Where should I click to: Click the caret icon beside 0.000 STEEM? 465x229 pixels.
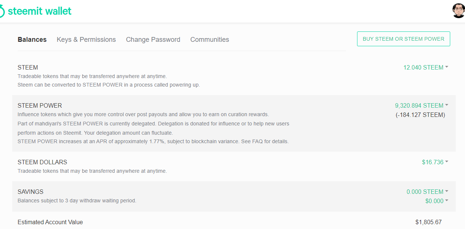pos(447,191)
